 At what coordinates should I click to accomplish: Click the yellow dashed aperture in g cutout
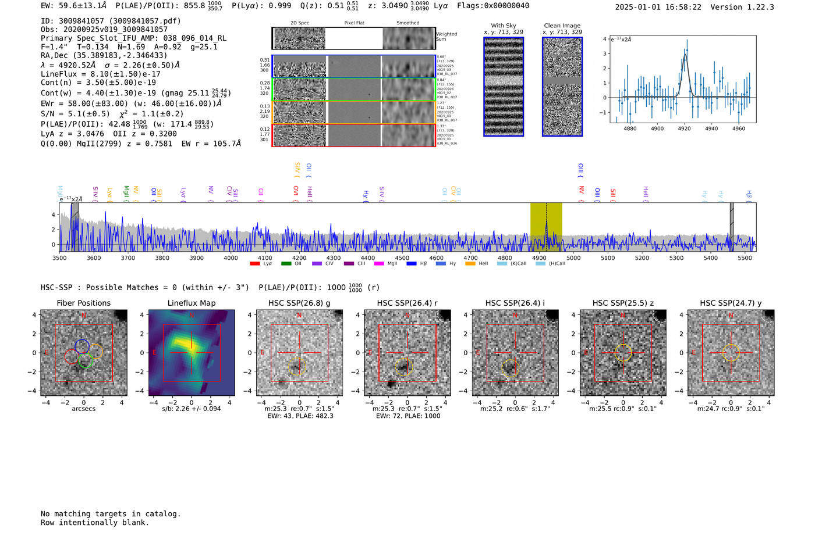click(x=297, y=367)
